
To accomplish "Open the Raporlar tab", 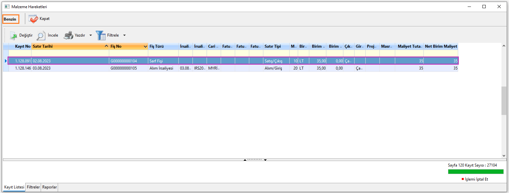I will (x=50, y=187).
